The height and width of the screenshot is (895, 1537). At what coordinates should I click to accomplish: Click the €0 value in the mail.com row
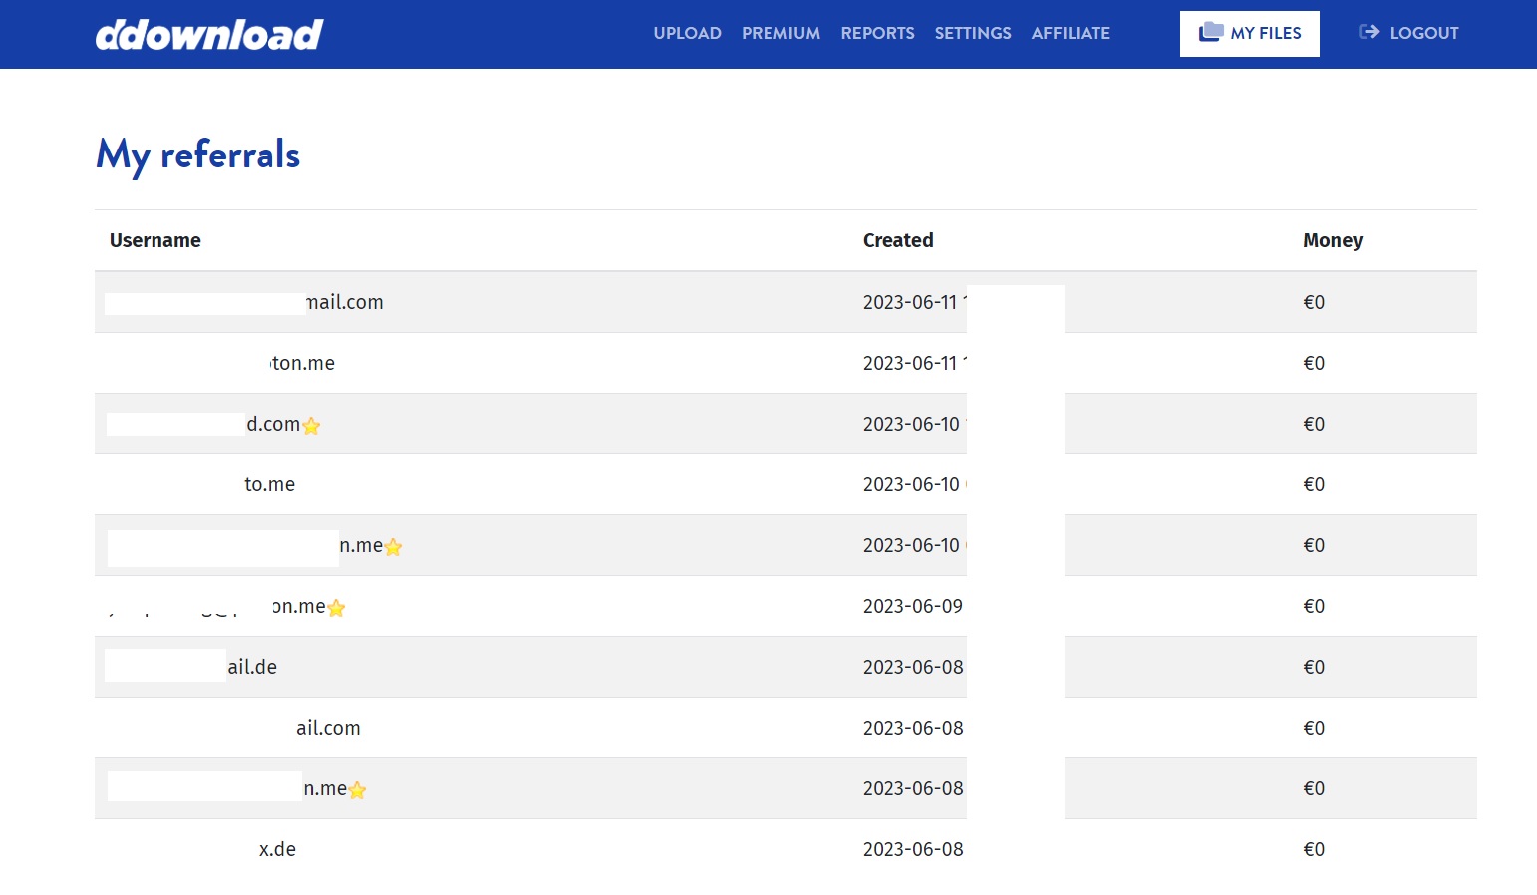[1314, 302]
